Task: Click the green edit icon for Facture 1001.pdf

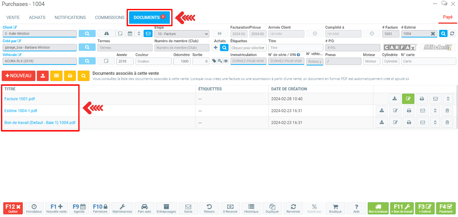Action: [408, 99]
